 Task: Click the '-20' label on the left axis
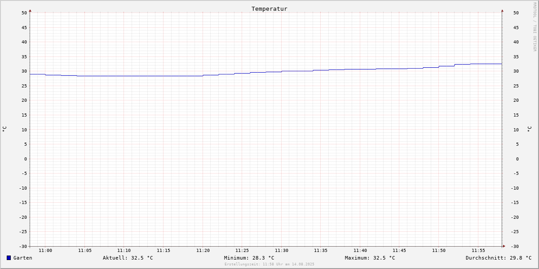point(23,217)
